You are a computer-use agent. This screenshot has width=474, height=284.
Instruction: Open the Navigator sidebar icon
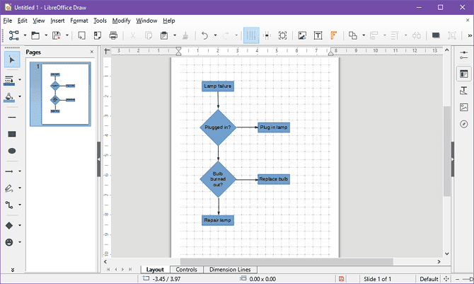point(463,124)
